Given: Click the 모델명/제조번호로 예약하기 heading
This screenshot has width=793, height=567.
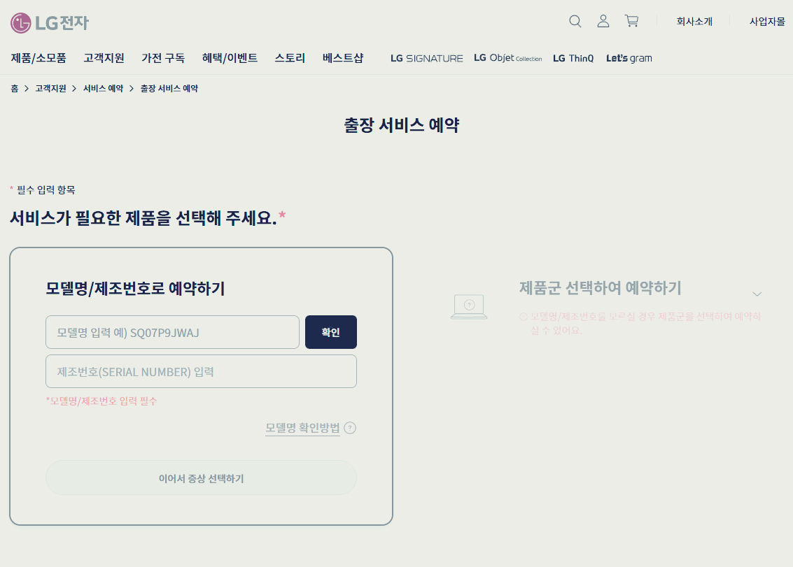Looking at the screenshot, I should (135, 289).
